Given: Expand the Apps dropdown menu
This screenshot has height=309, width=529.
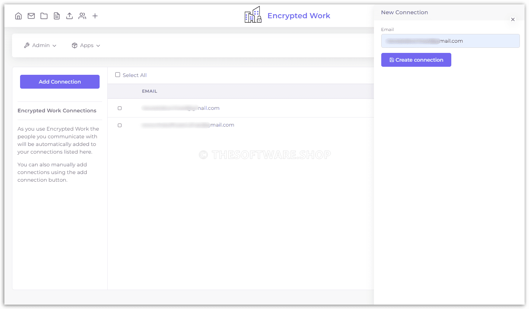Looking at the screenshot, I should pyautogui.click(x=86, y=46).
